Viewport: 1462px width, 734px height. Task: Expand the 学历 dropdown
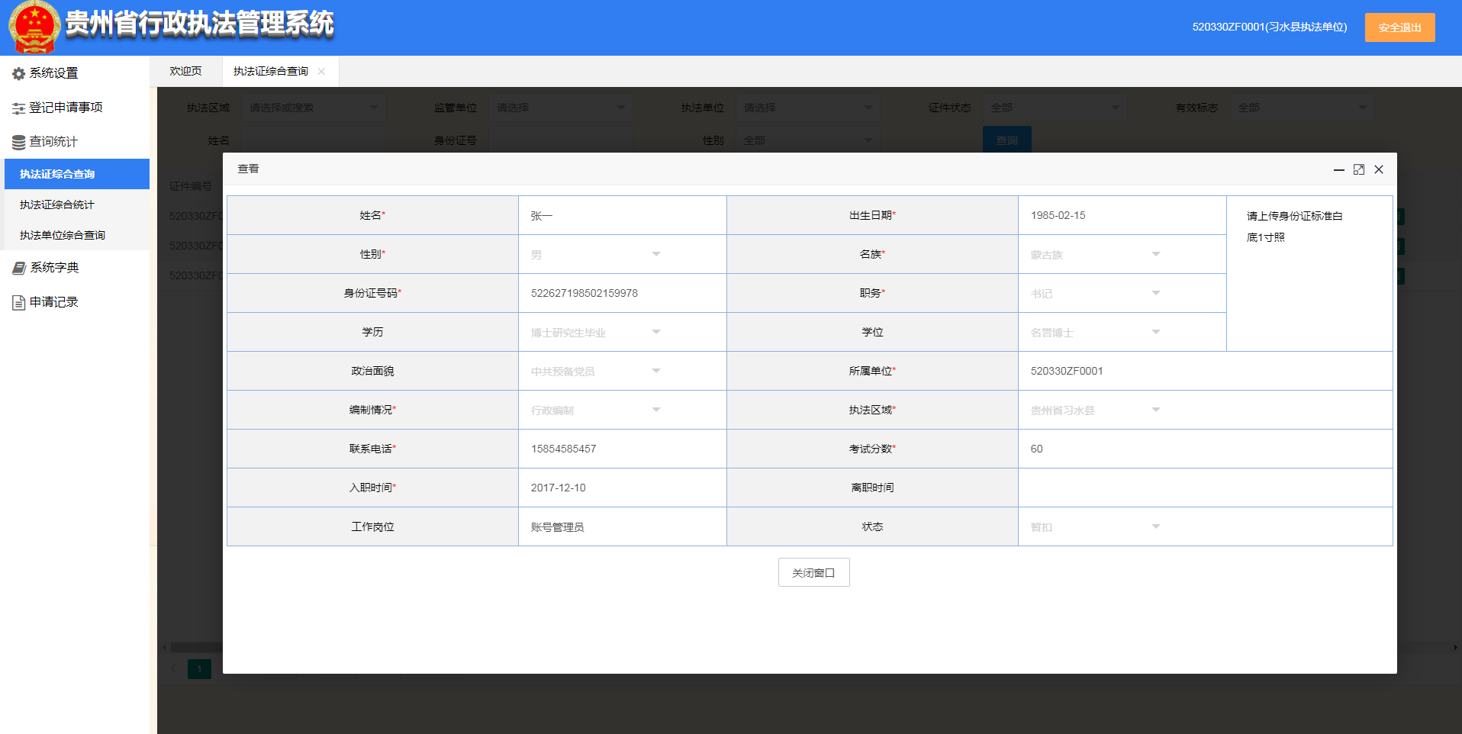(596, 332)
